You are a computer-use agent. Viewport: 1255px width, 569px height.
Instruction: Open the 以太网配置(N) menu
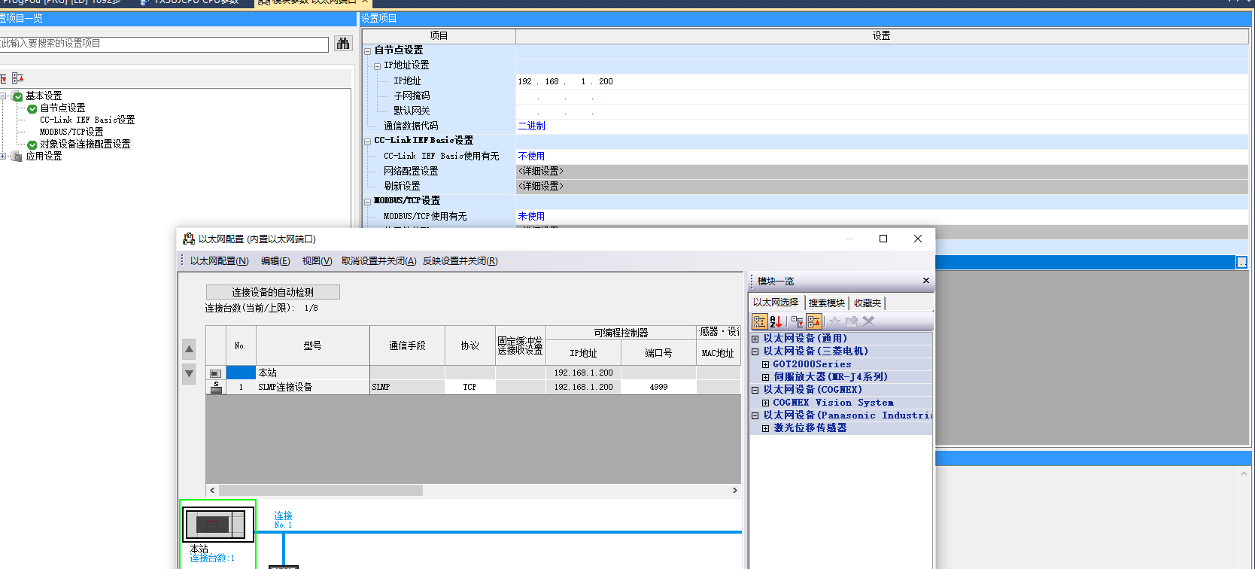pos(219,261)
